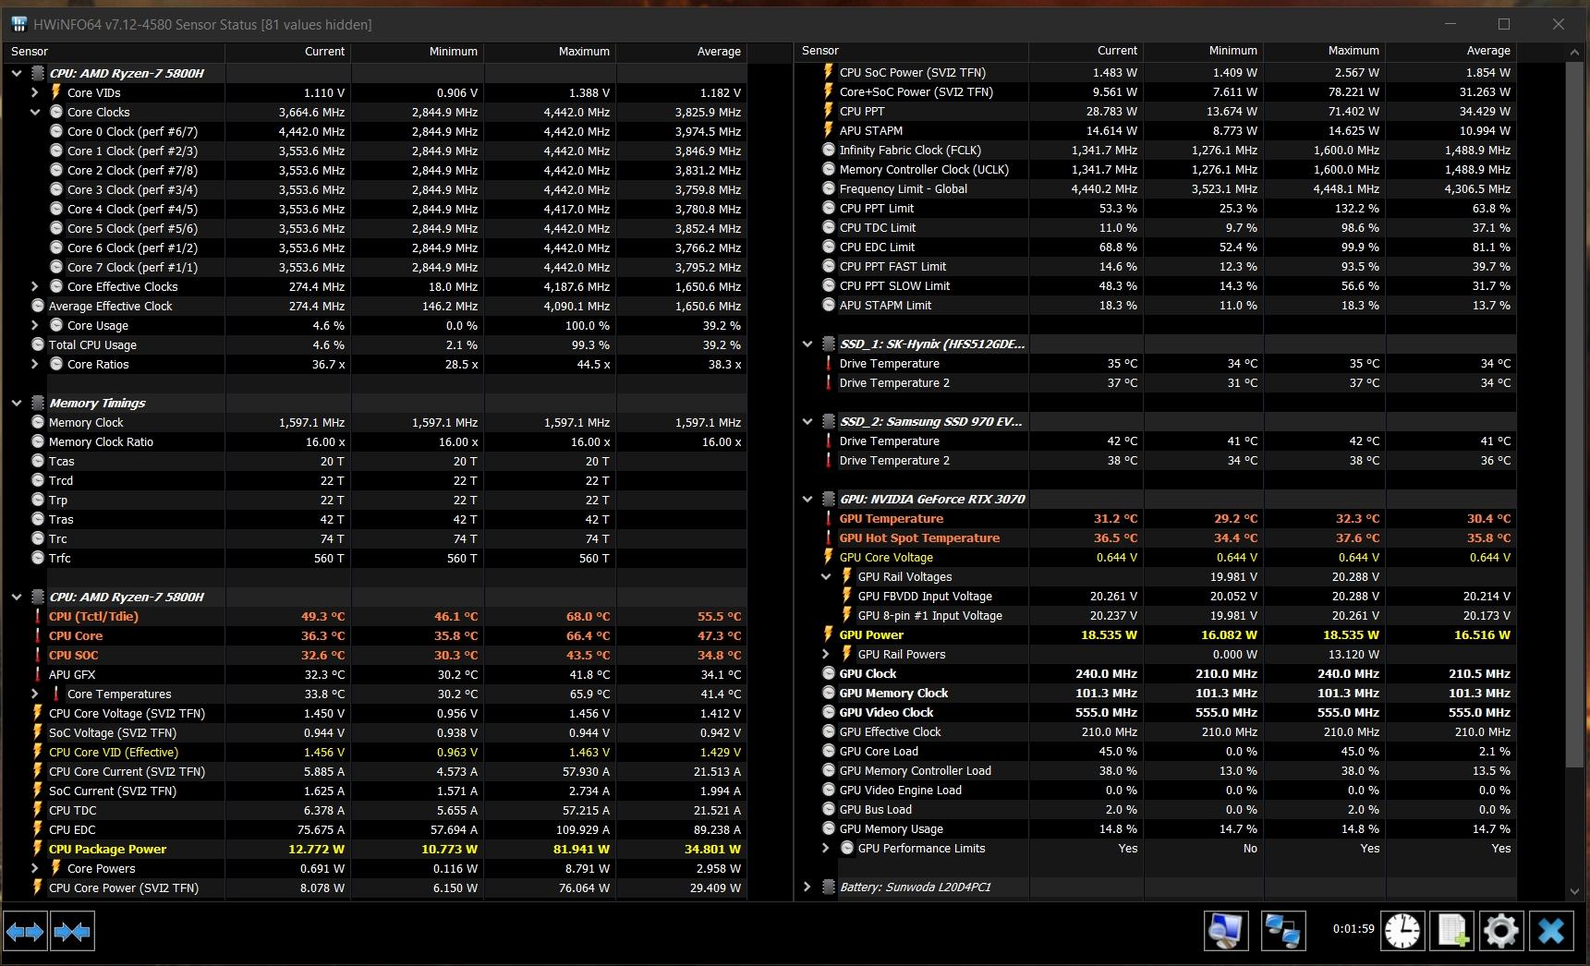Collapse the Memory Timings section
Screen dimensions: 1590x966
16,403
